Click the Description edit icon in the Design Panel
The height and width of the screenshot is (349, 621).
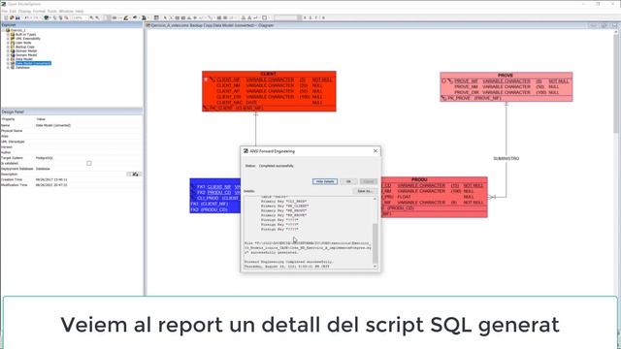[134, 174]
